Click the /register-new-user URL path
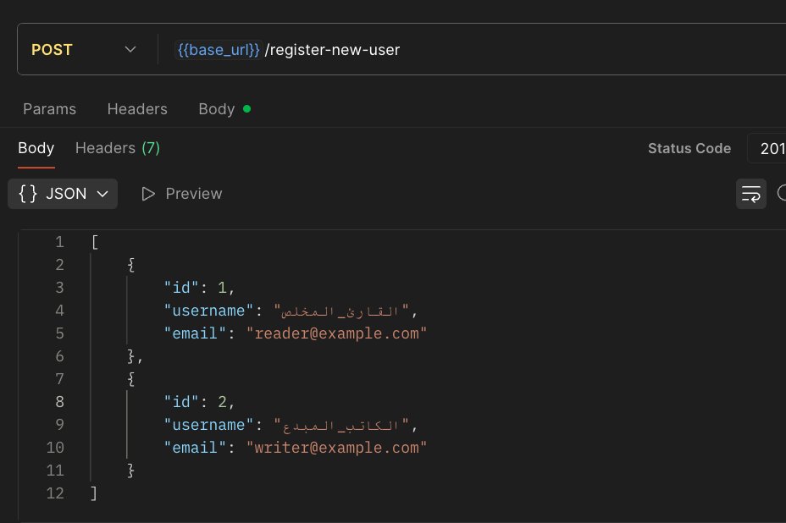 click(x=332, y=50)
